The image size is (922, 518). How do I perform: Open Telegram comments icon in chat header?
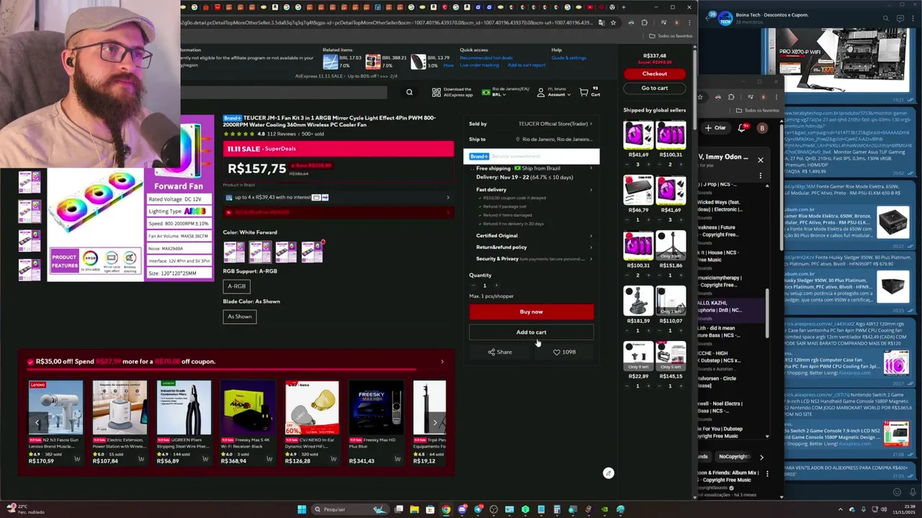pyautogui.click(x=900, y=18)
